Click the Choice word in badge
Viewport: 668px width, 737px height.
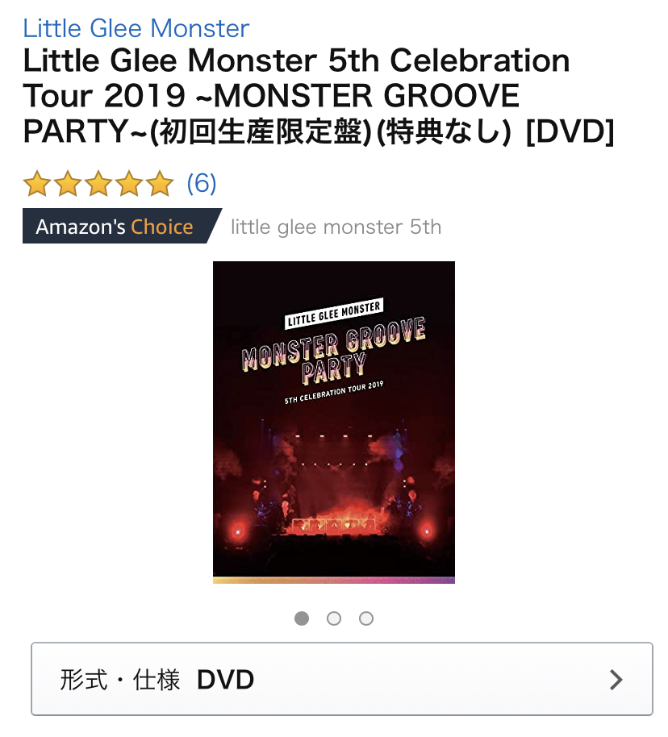(162, 227)
